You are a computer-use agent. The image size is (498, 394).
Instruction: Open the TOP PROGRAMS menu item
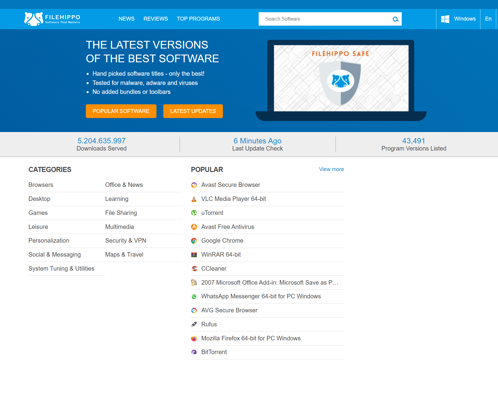pyautogui.click(x=198, y=19)
